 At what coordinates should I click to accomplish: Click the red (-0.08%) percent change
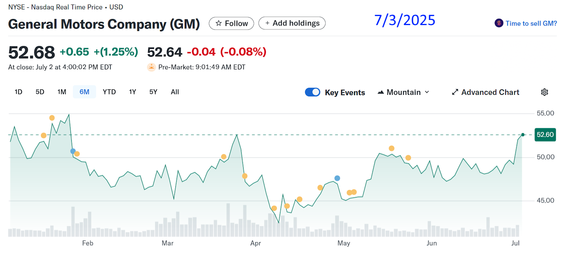click(243, 52)
